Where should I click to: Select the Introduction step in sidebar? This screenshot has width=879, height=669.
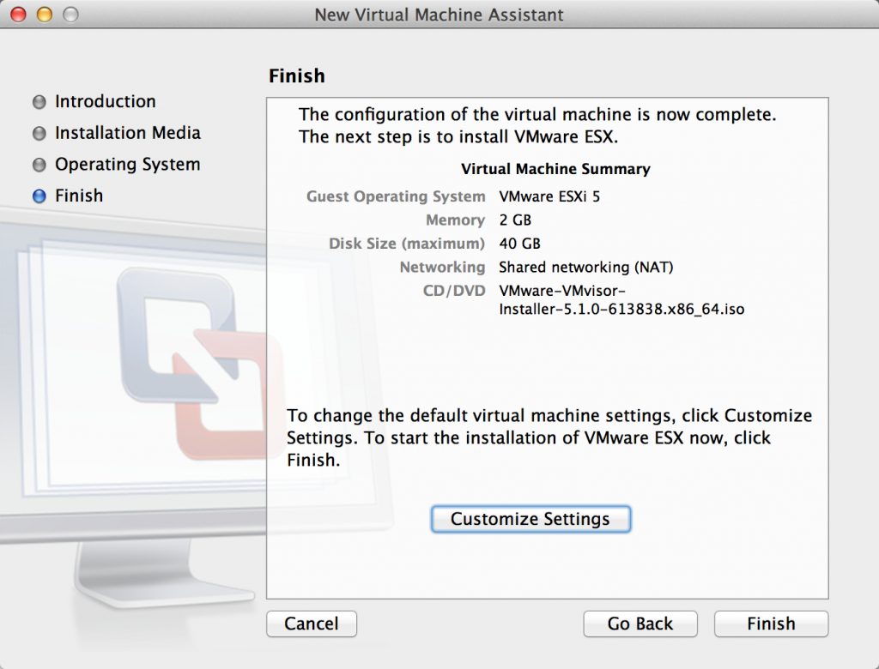(x=106, y=101)
